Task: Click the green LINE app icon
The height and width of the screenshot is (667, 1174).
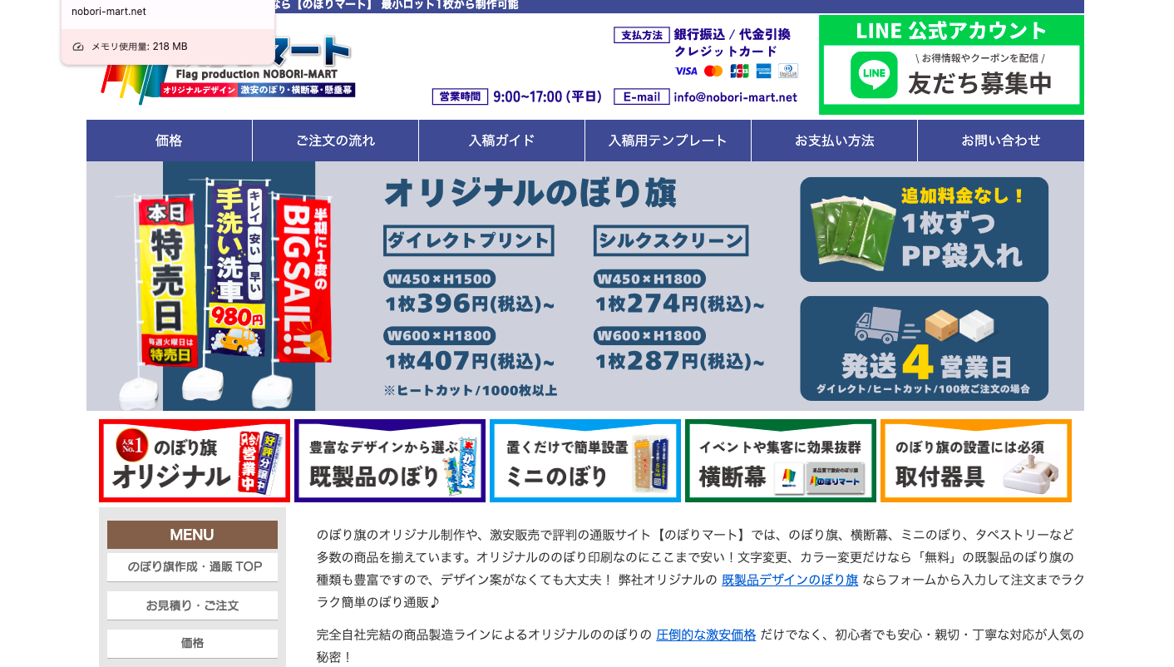Action: tap(874, 75)
